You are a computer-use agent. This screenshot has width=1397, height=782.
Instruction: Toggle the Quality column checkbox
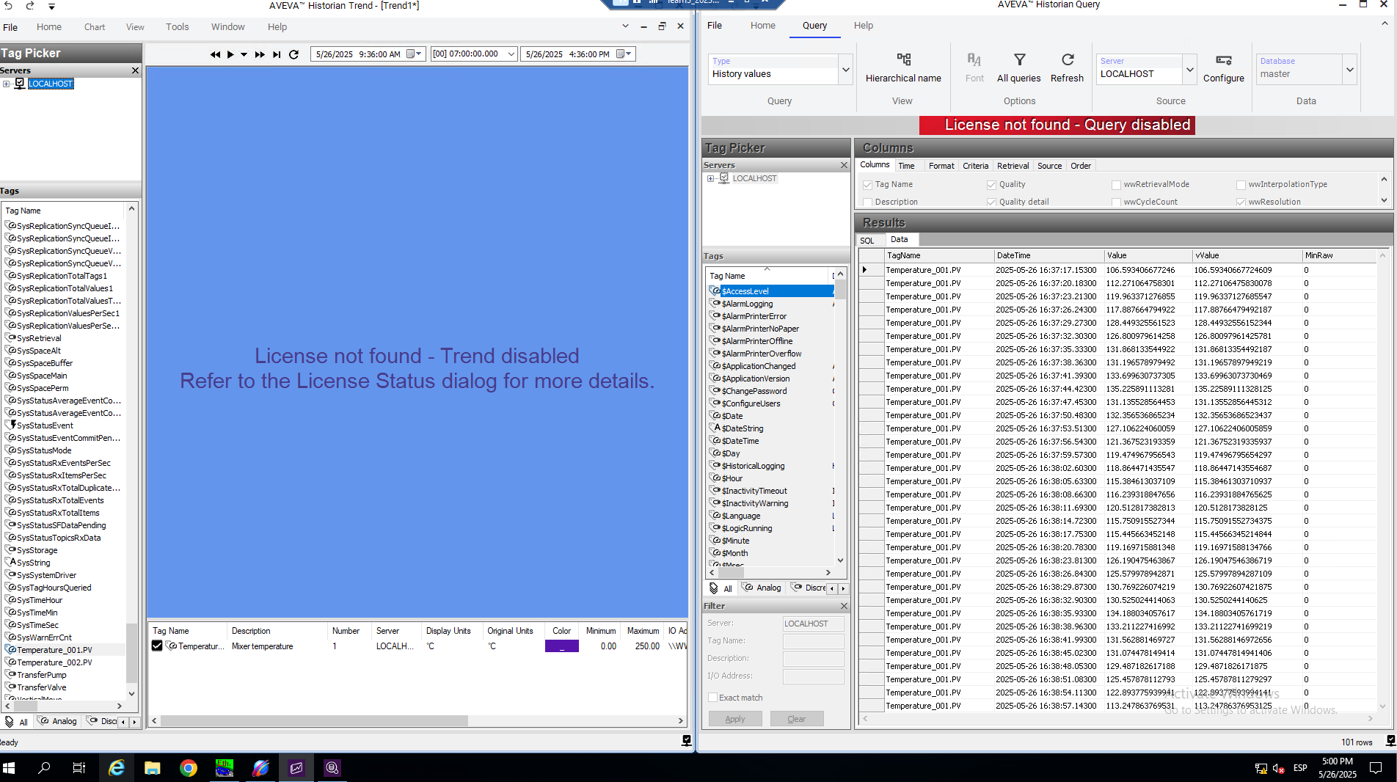(x=992, y=185)
